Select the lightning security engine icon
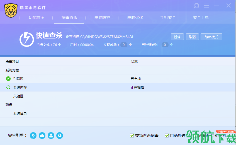The width and height of the screenshot is (236, 145). click(33, 136)
